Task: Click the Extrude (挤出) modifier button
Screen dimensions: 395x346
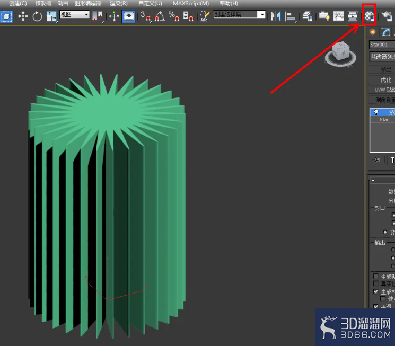Action: click(382, 69)
